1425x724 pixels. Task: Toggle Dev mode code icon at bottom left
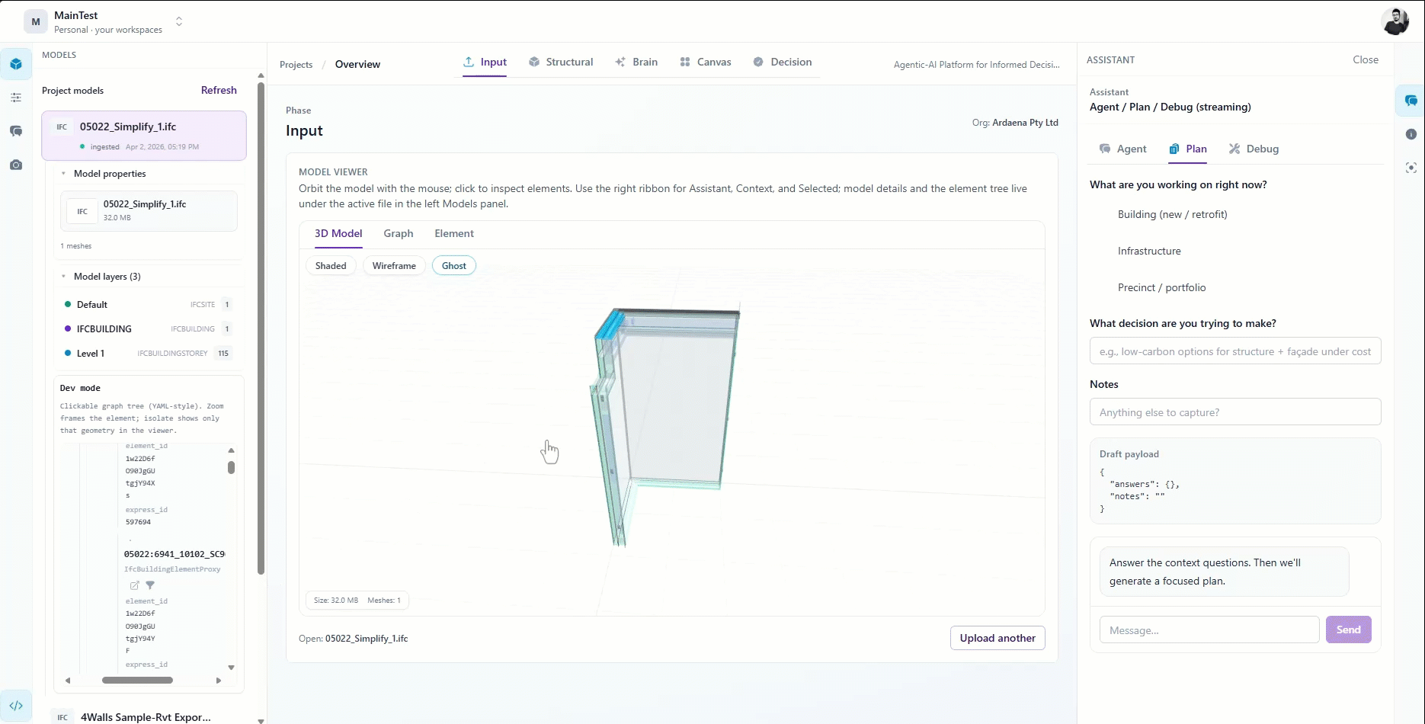point(16,706)
